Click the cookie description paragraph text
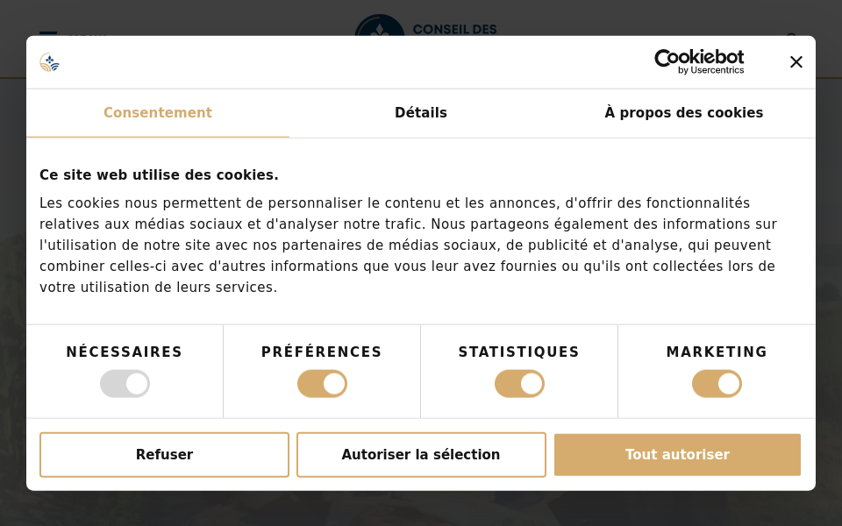The height and width of the screenshot is (526, 842). pyautogui.click(x=408, y=245)
